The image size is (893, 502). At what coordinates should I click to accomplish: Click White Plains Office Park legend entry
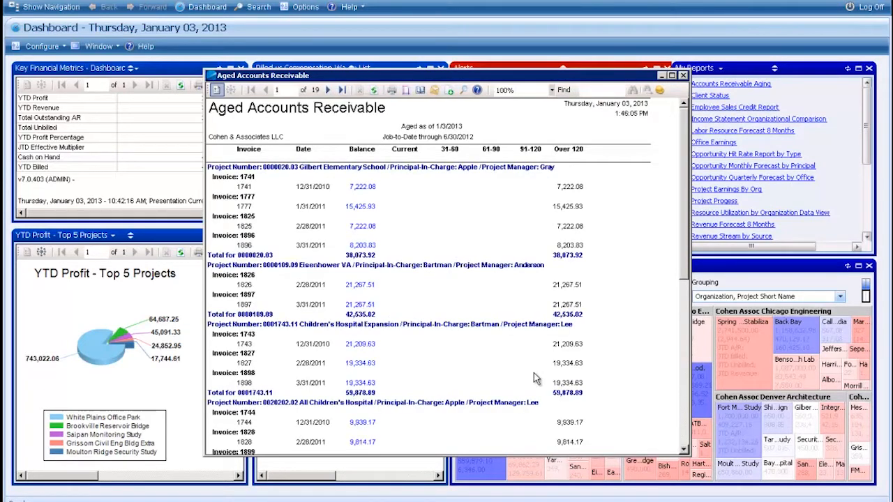[x=103, y=417]
